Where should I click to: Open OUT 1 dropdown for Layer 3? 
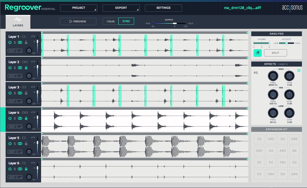[15, 101]
